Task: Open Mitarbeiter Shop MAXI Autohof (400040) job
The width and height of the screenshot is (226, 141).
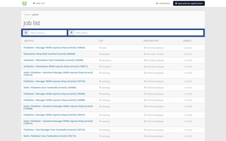Action: 49,54
